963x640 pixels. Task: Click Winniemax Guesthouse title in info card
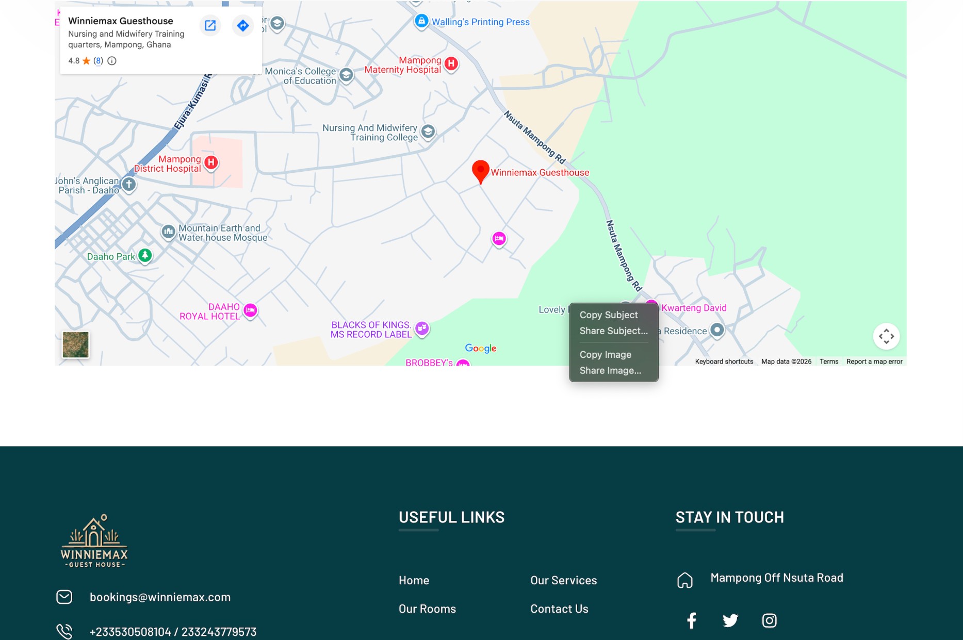tap(120, 21)
